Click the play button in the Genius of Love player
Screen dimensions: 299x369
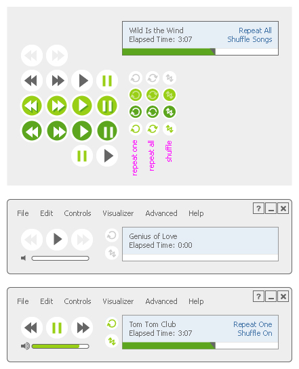click(57, 239)
